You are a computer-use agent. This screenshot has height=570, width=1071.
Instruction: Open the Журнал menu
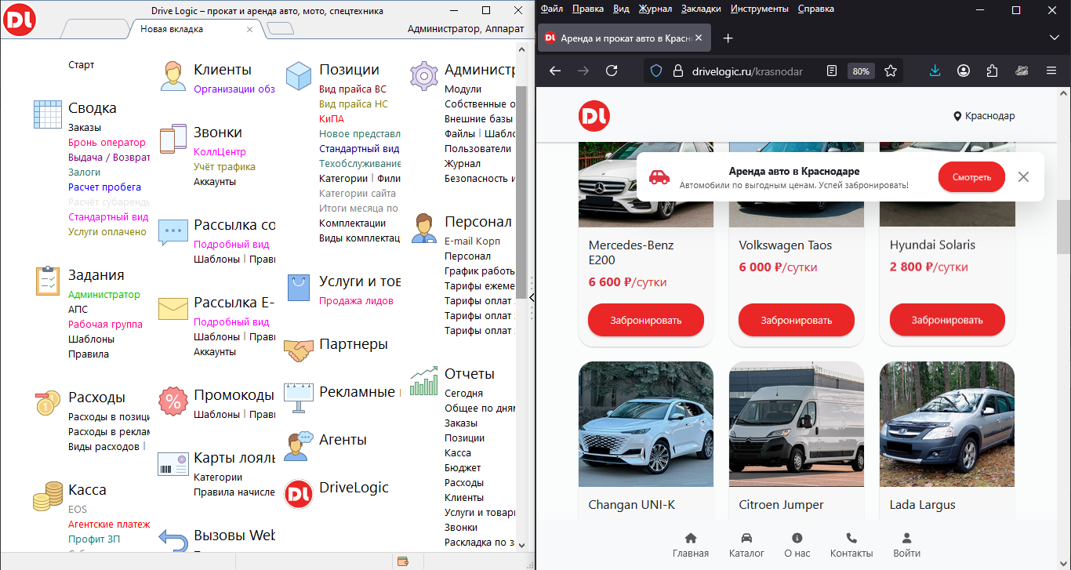click(x=655, y=9)
